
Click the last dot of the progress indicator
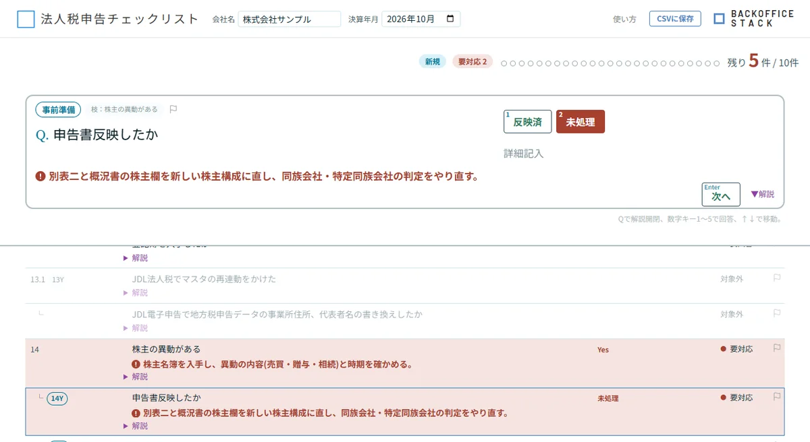[717, 63]
